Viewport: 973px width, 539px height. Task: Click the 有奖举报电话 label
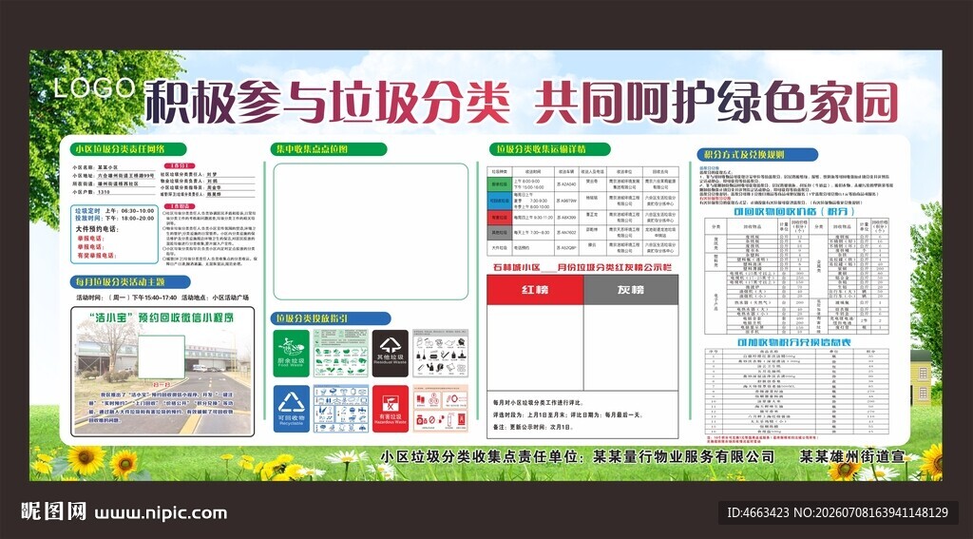(x=96, y=255)
